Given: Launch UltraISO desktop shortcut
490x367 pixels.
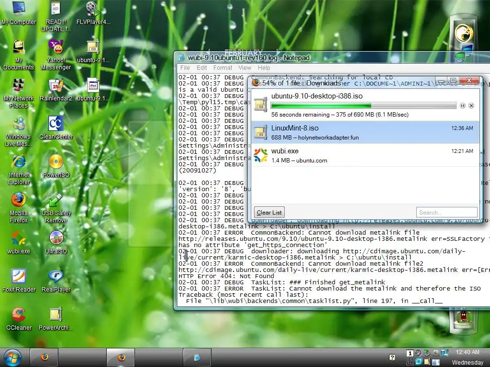Looking at the screenshot, I should (x=56, y=243).
